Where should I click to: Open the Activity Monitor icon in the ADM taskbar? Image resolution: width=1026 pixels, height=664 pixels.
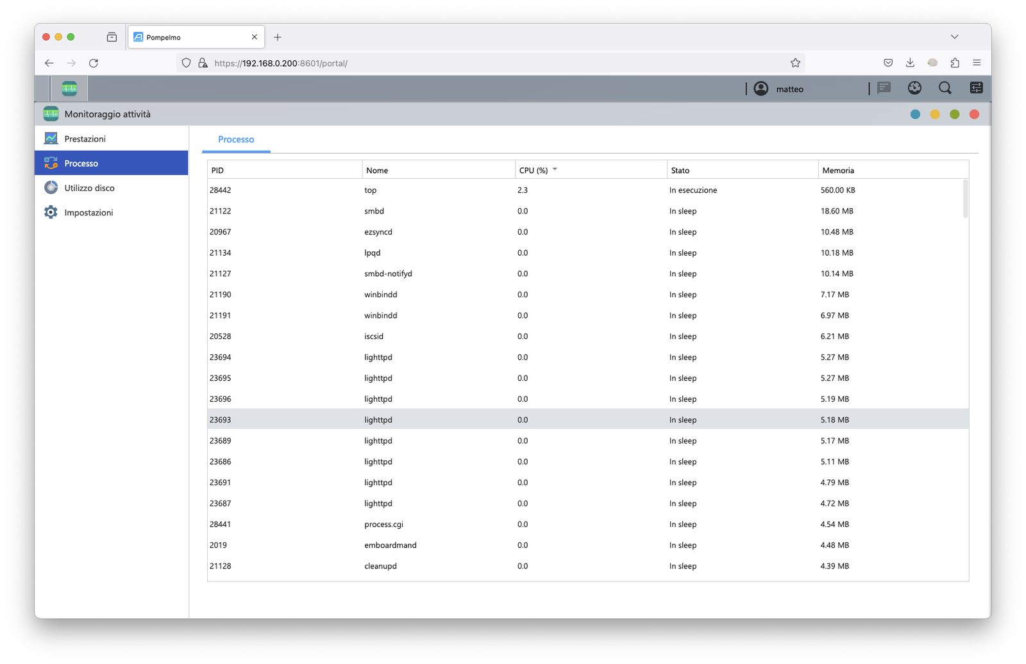coord(69,88)
